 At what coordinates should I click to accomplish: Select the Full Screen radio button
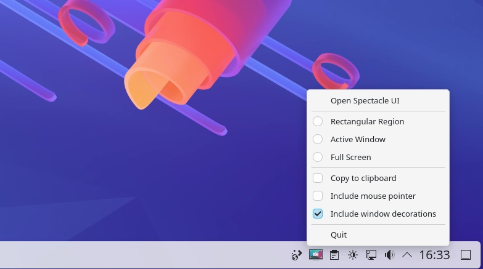click(x=318, y=157)
